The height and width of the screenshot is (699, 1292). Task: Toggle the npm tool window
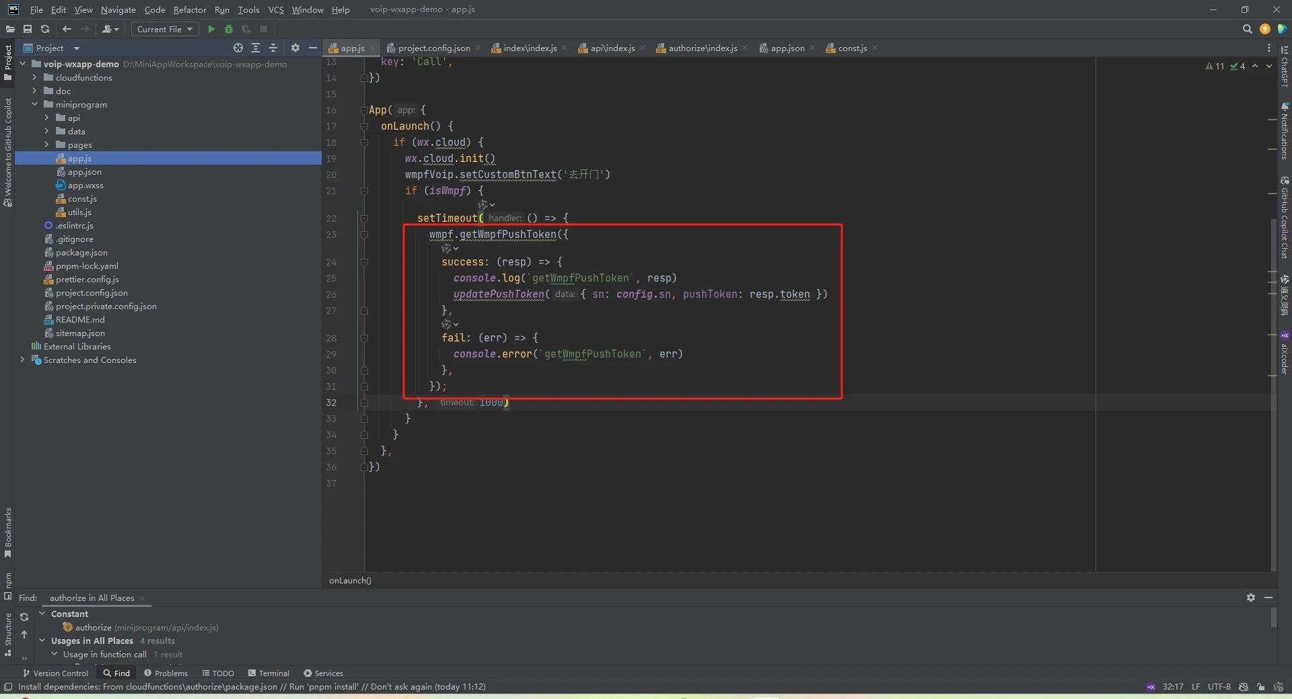point(7,586)
